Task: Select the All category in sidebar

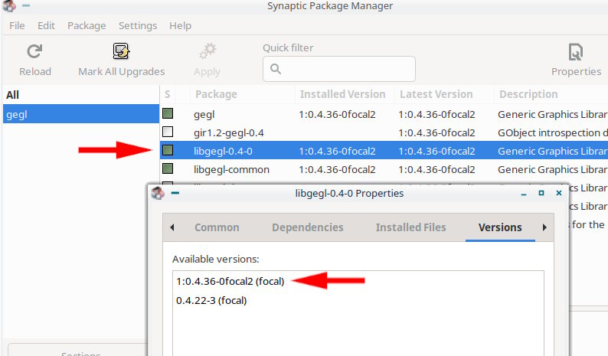Action: [x=13, y=95]
